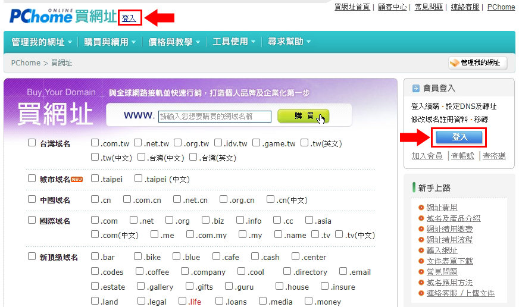Open the 網址續用繳費 link
Screen dimensions: 519x307
[449, 229]
